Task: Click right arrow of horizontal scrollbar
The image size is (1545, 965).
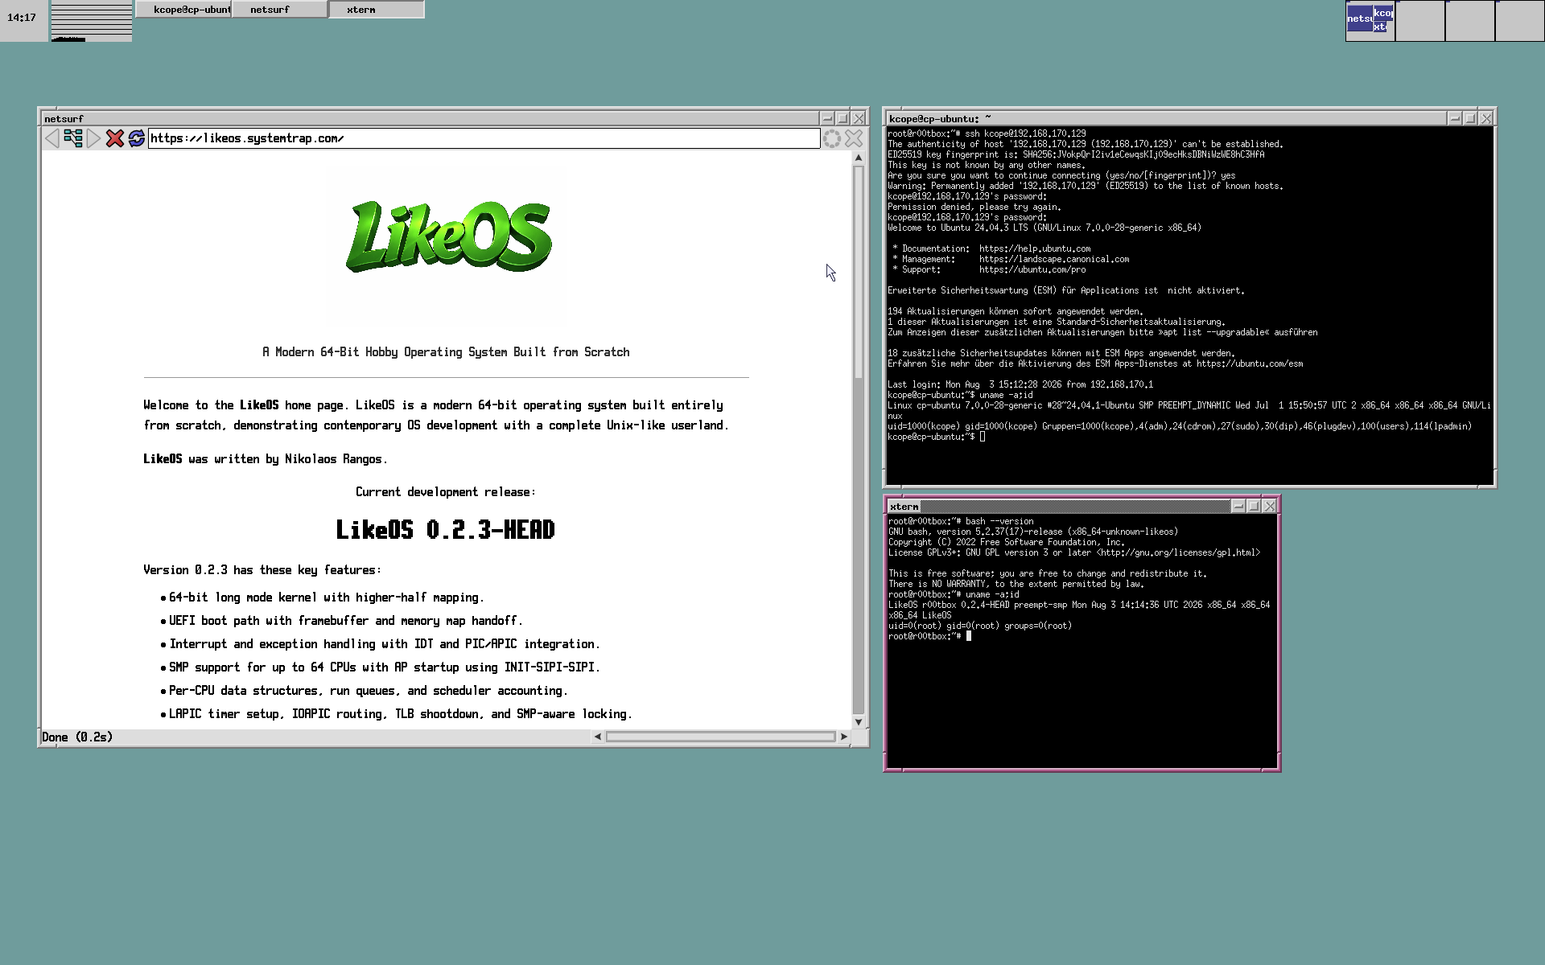Action: [844, 737]
